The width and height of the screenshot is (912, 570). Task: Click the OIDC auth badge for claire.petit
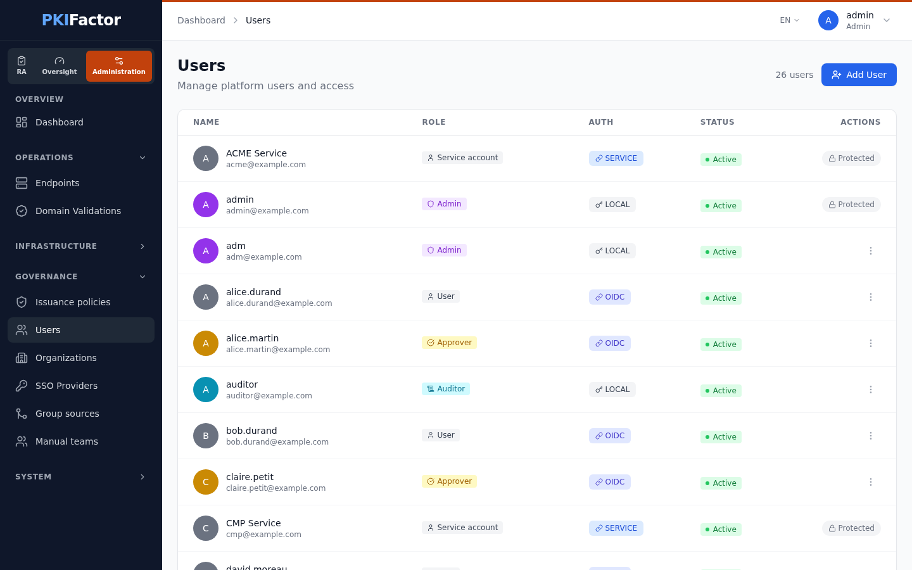tap(610, 482)
